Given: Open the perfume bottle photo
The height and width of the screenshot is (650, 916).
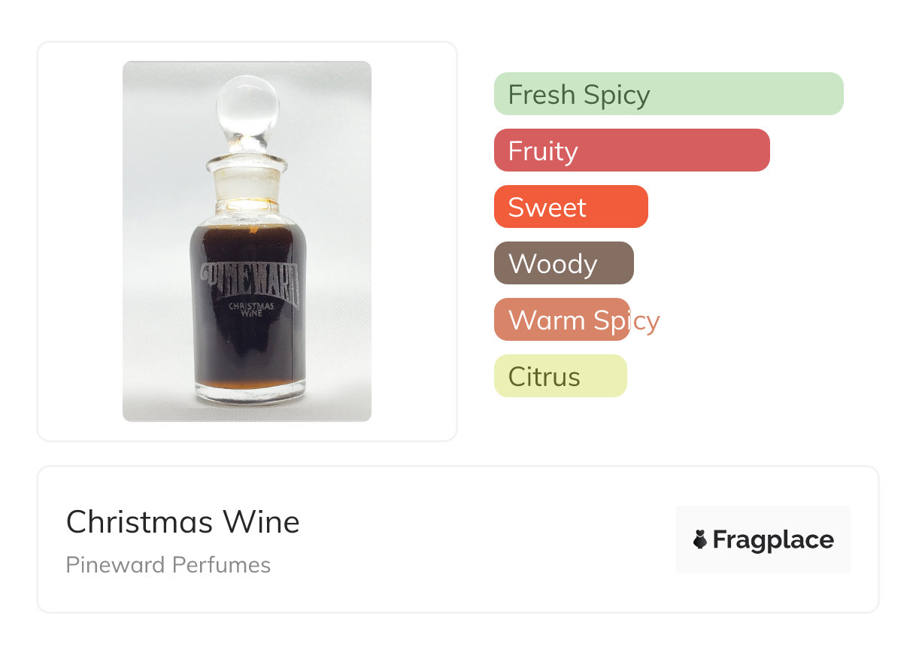Looking at the screenshot, I should [x=247, y=241].
